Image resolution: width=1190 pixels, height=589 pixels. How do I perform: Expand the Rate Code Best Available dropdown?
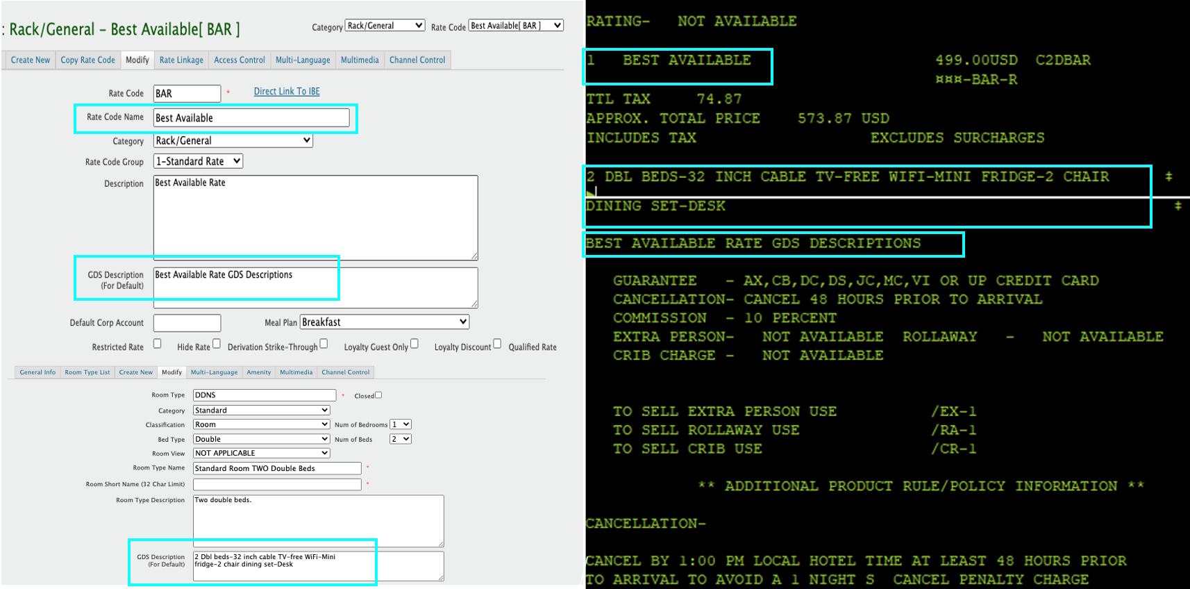click(x=516, y=26)
